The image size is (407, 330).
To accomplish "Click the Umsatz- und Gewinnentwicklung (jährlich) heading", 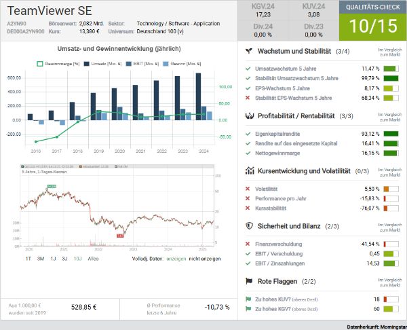I will [x=119, y=49].
